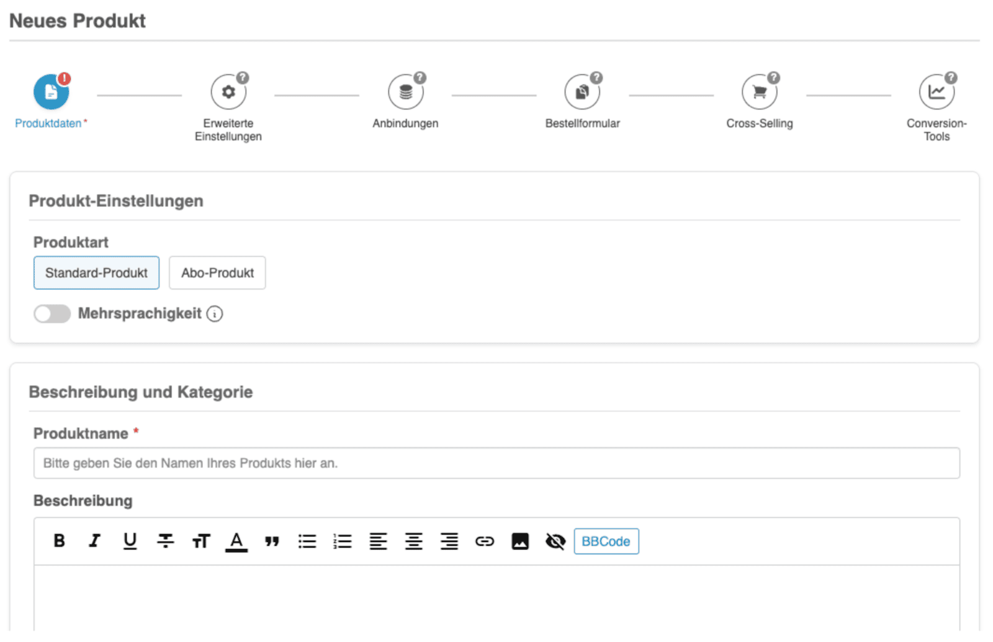Click the hidden-content crossed eye icon
This screenshot has width=993, height=642.
(555, 541)
